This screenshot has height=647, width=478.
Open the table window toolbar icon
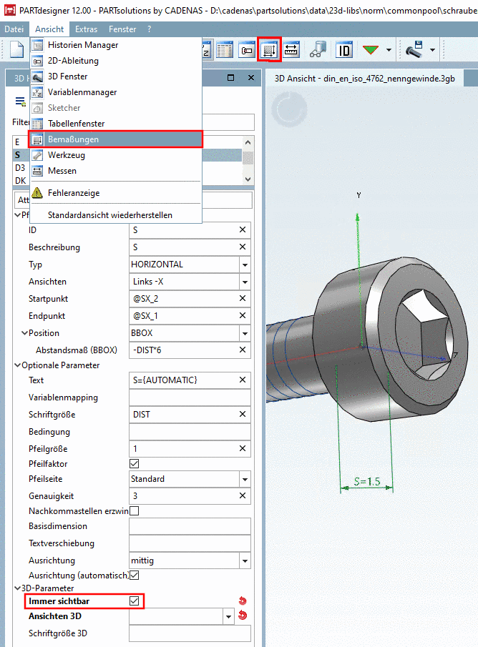point(225,50)
